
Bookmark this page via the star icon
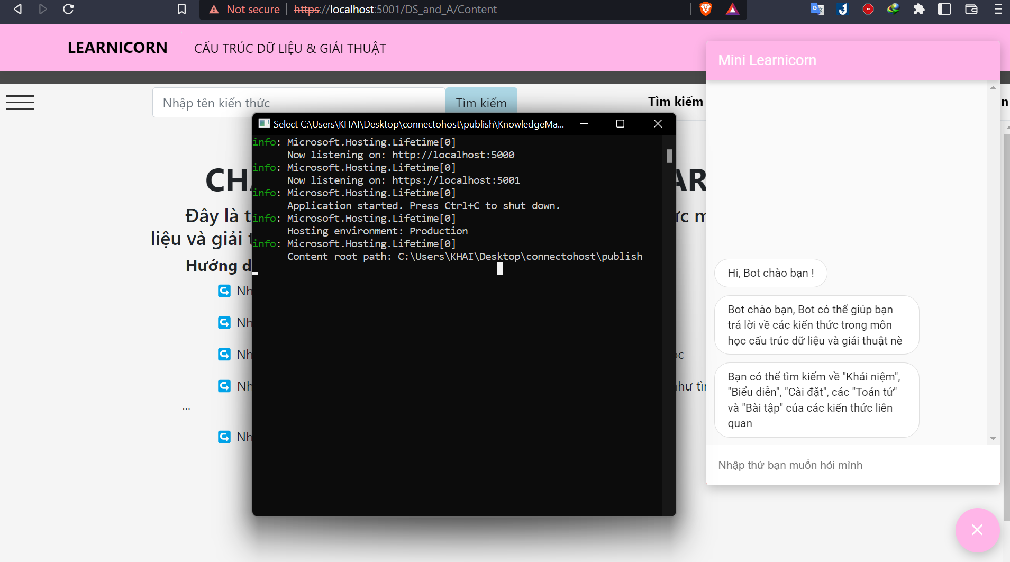[x=182, y=9]
